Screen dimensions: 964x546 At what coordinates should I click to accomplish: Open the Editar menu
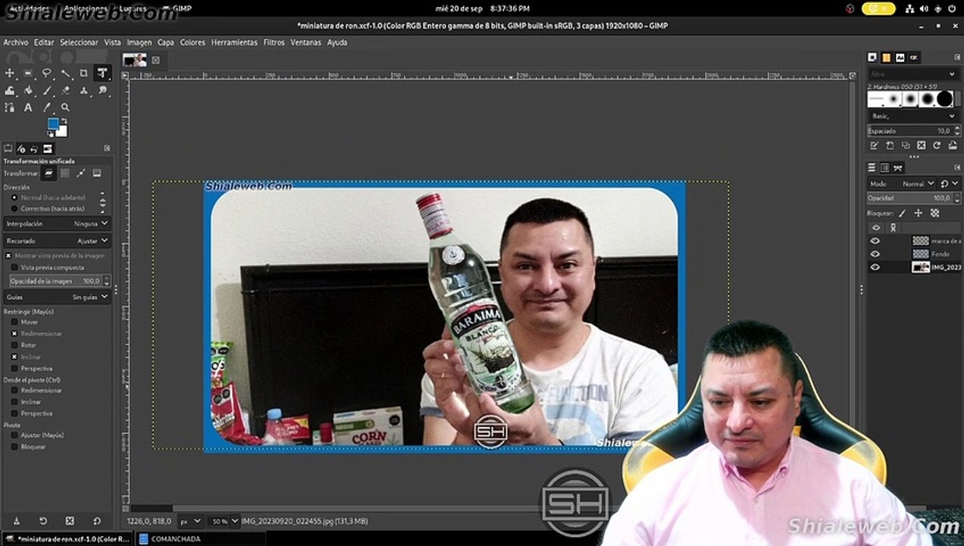coord(44,42)
